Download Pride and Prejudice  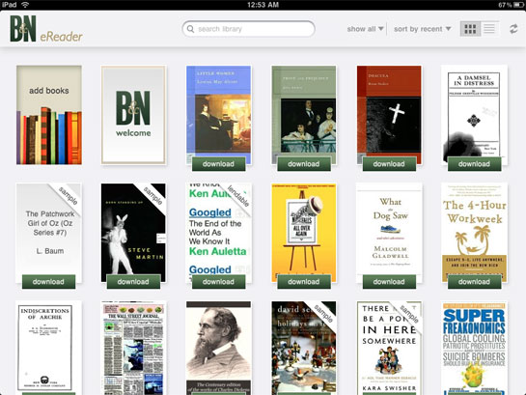point(304,164)
